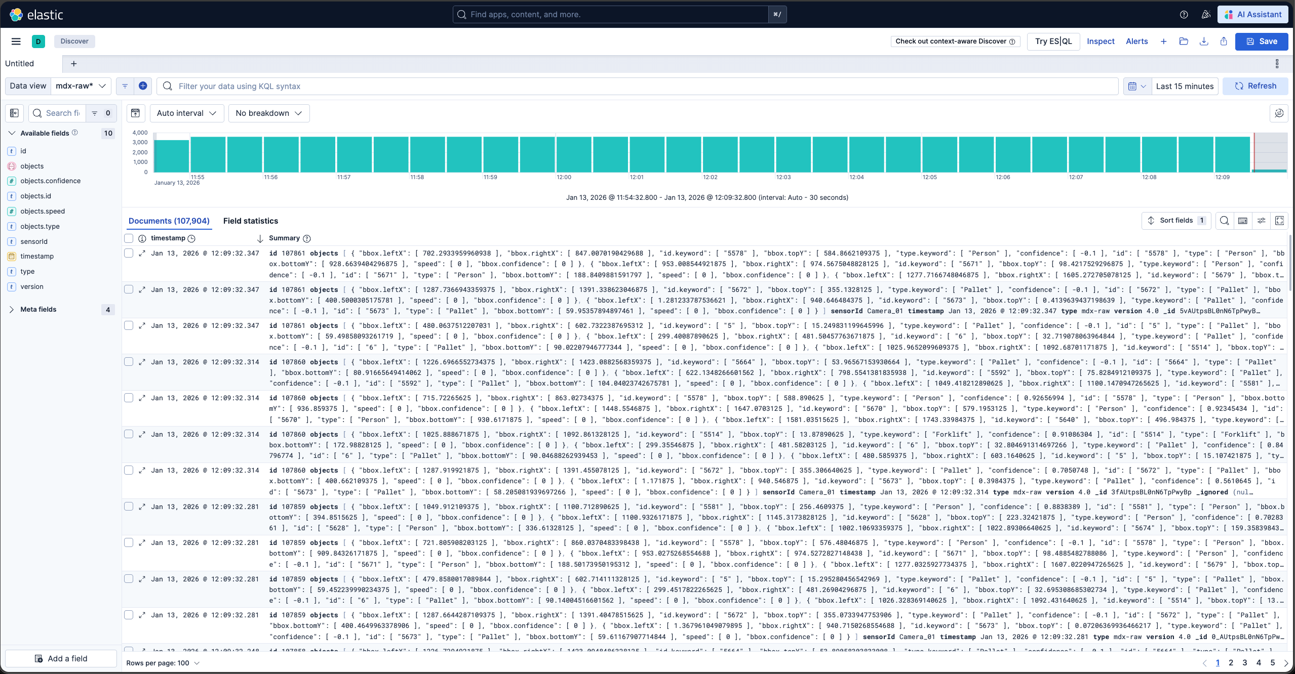
Task: Switch to the Field statistics tab
Action: [x=250, y=221]
